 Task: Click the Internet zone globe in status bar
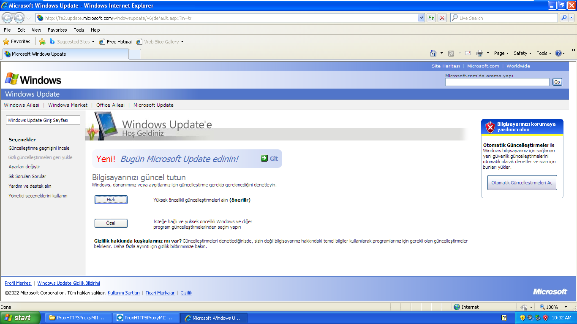(457, 307)
